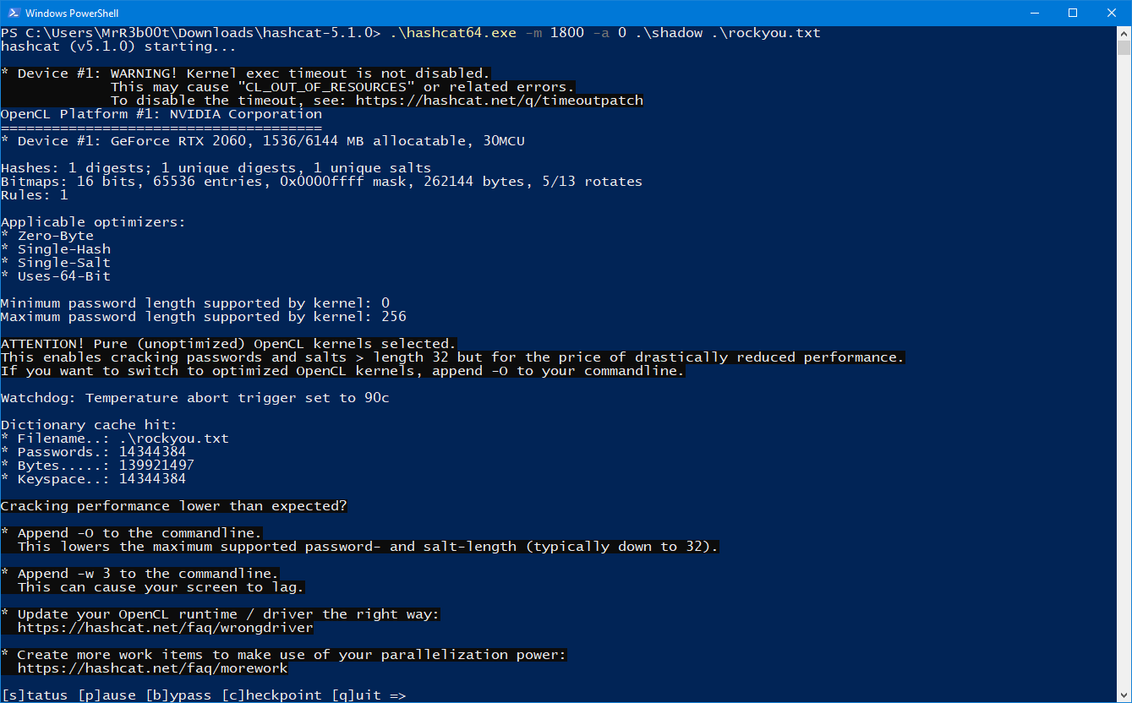
Task: Click the 'Dictionary cache hit:' line
Action: (x=90, y=425)
